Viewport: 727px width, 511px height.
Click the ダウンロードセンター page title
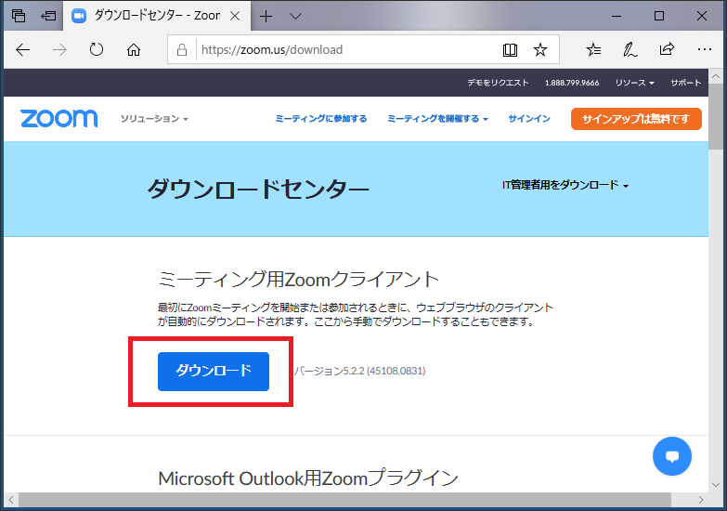[x=258, y=189]
